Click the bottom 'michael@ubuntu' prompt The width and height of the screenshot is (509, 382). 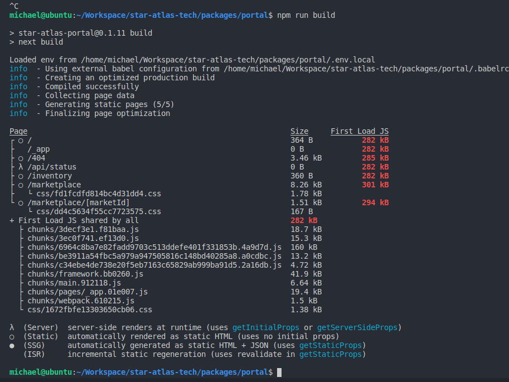[41, 373]
